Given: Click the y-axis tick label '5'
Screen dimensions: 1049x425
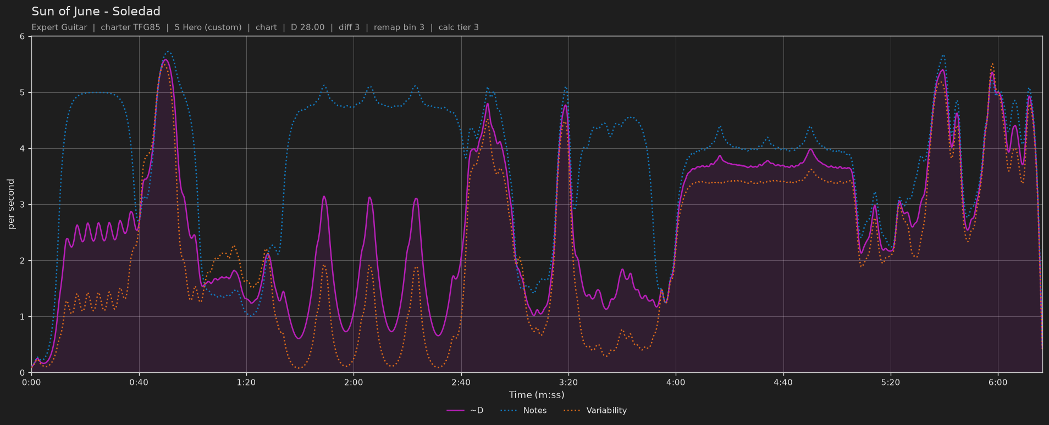Looking at the screenshot, I should coord(23,93).
